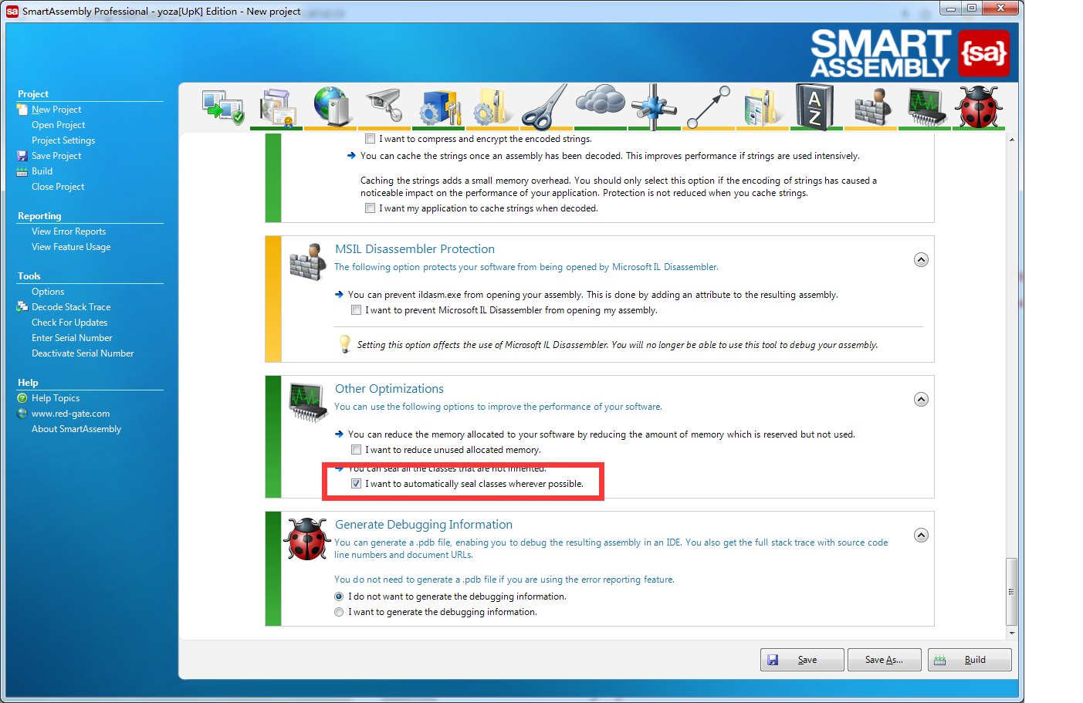Open View Feature Usage
Screen dimensions: 1083x703
(x=71, y=247)
